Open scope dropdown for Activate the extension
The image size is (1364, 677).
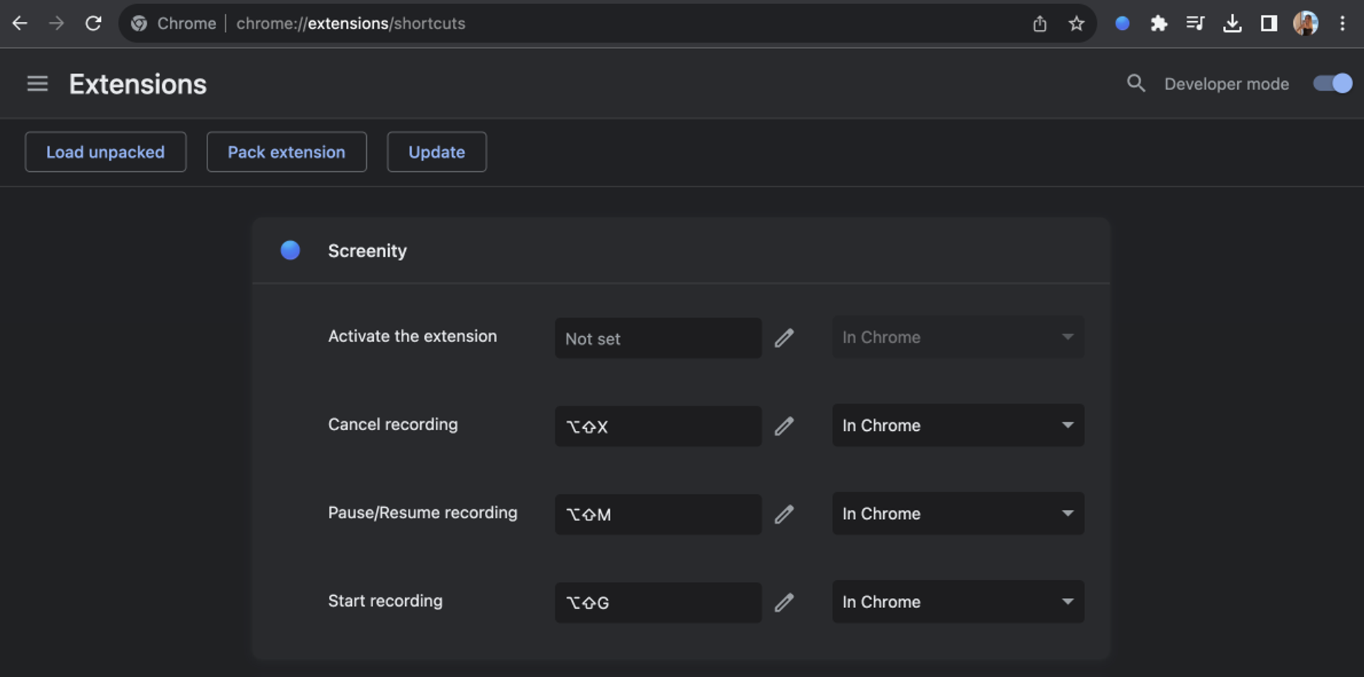958,337
